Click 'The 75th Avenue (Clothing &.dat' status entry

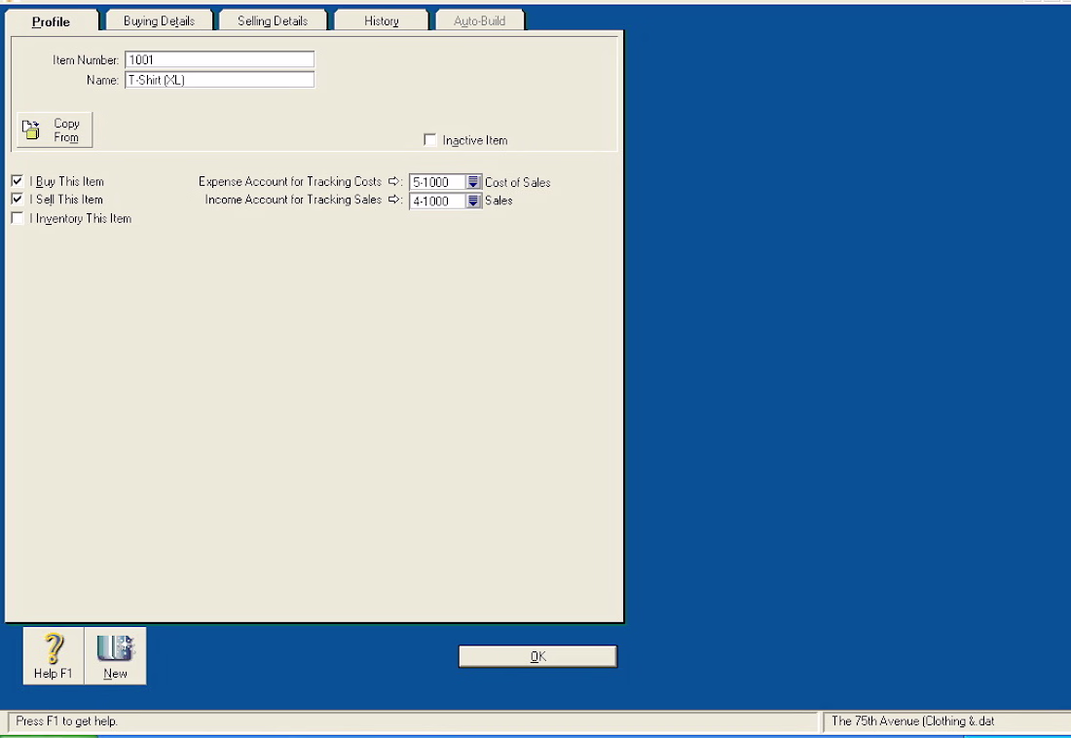[912, 720]
